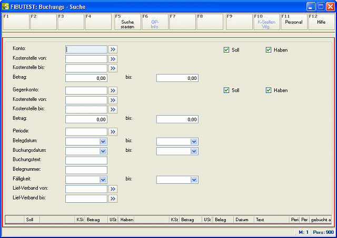337x238 pixels.
Task: Toggle the Haben checkbox in Konto row
Action: click(x=269, y=50)
